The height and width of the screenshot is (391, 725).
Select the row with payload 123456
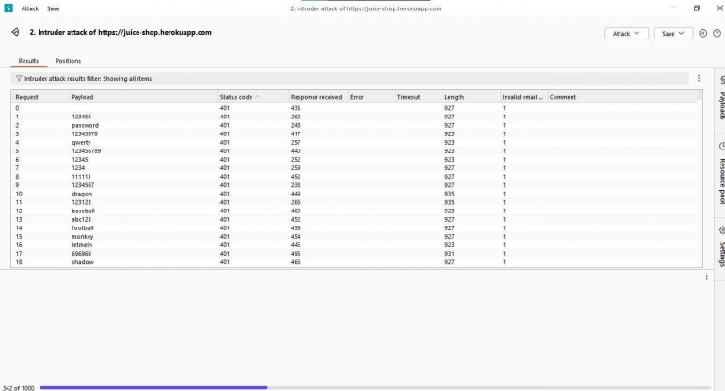point(354,117)
